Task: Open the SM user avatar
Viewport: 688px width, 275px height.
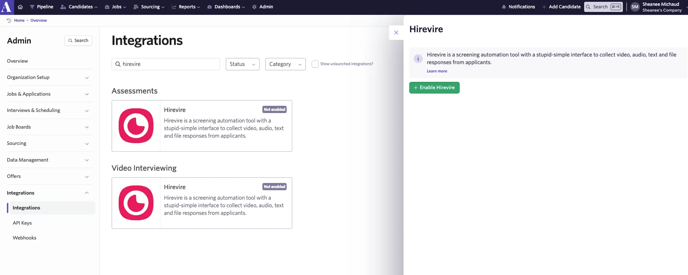Action: (635, 7)
